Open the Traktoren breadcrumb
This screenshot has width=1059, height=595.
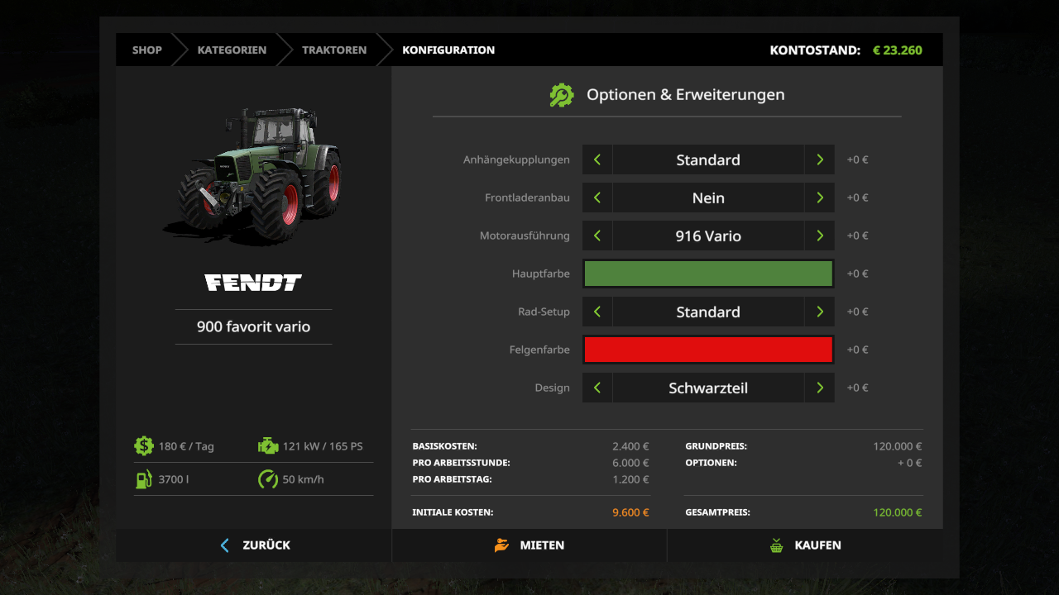pos(334,50)
